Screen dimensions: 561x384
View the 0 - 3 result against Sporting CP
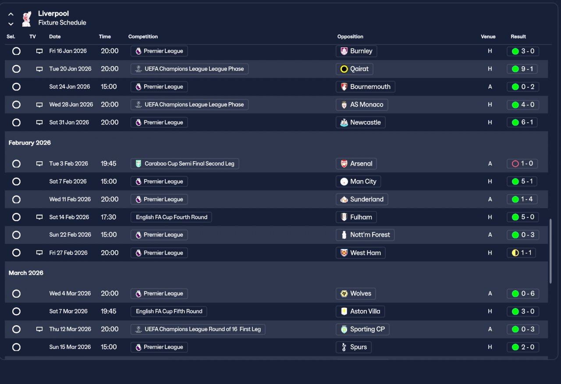tap(522, 329)
